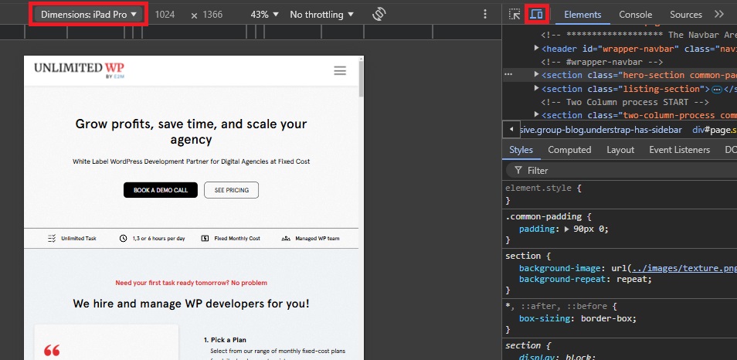Open the Styles sub-tab
737x360 pixels.
coord(521,150)
